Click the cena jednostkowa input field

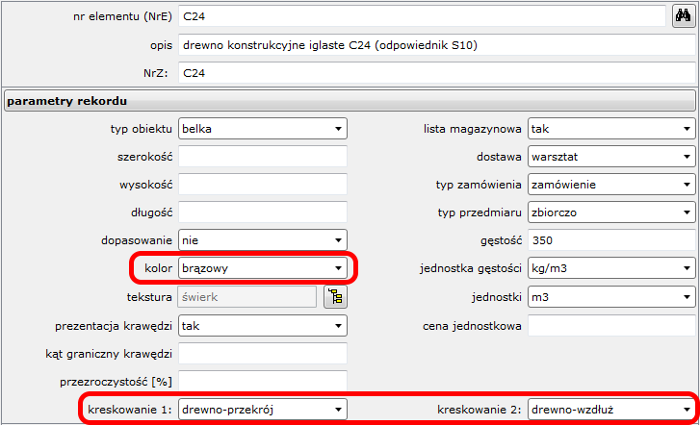tap(610, 325)
